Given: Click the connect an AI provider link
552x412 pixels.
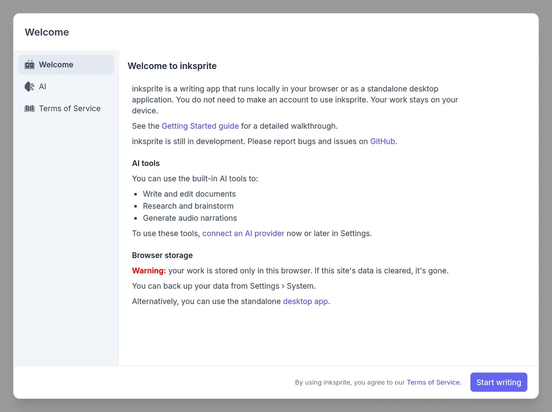Looking at the screenshot, I should pyautogui.click(x=243, y=233).
